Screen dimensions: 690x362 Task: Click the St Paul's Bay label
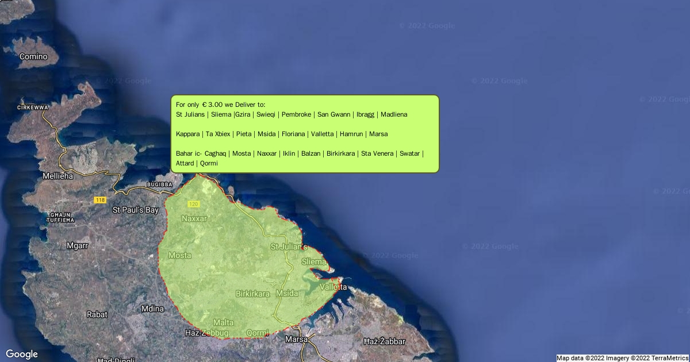135,210
